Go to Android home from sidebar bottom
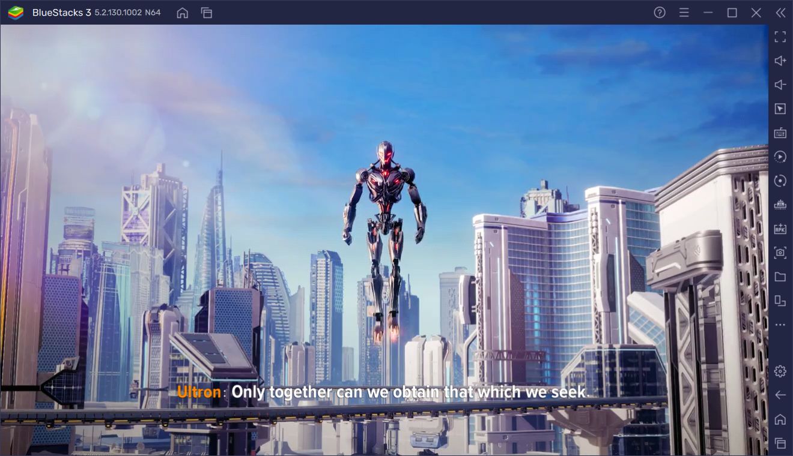 click(x=780, y=419)
